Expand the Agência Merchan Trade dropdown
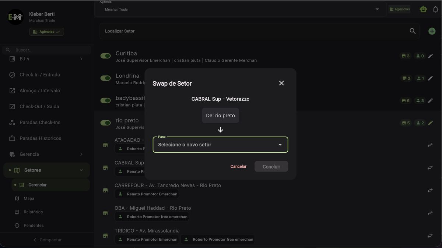Image resolution: width=442 pixels, height=248 pixels. pos(376,9)
